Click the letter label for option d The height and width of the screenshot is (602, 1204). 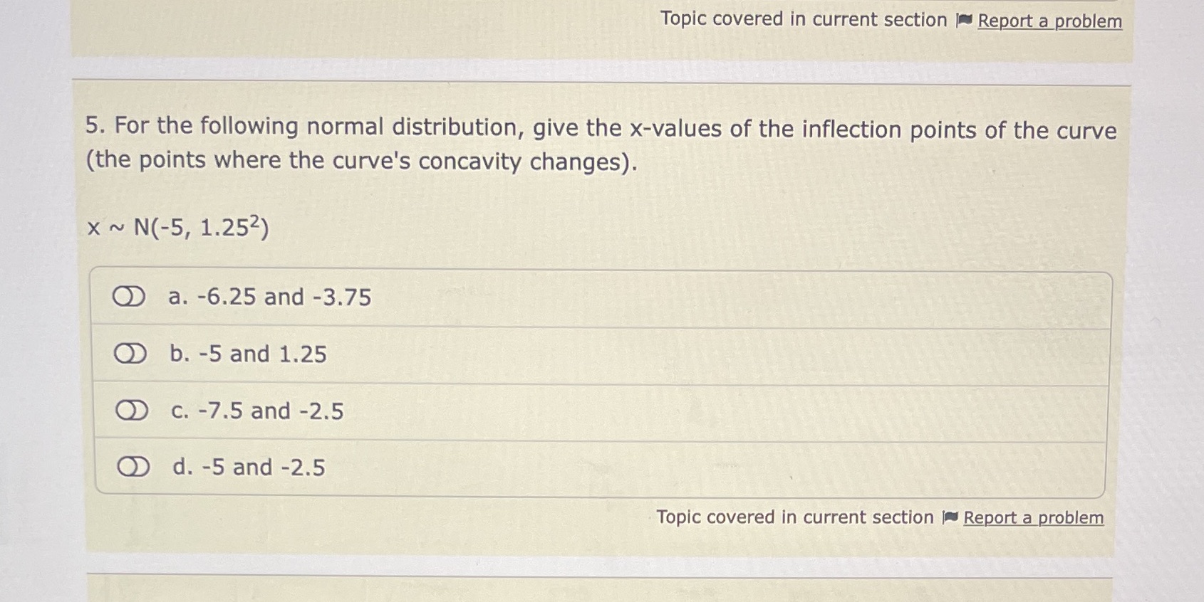pyautogui.click(x=180, y=468)
